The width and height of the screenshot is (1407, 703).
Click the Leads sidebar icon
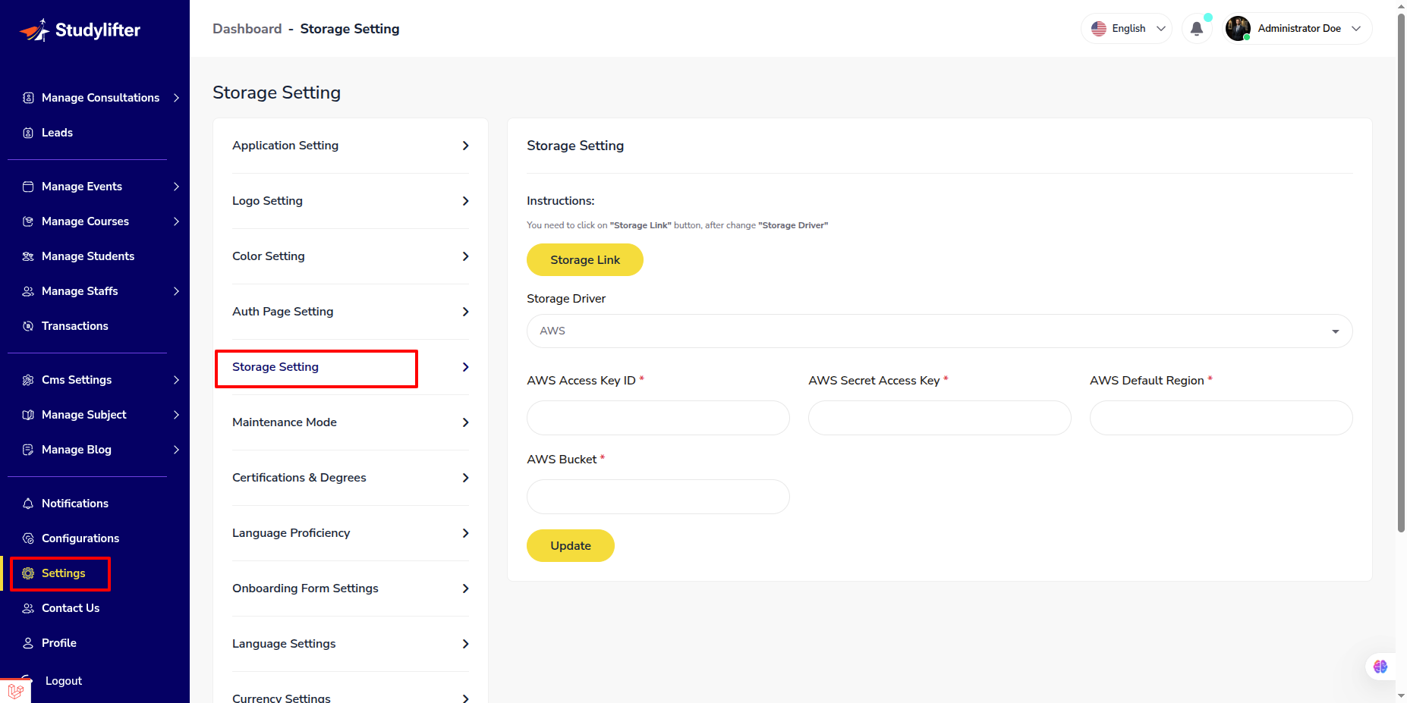click(x=28, y=133)
